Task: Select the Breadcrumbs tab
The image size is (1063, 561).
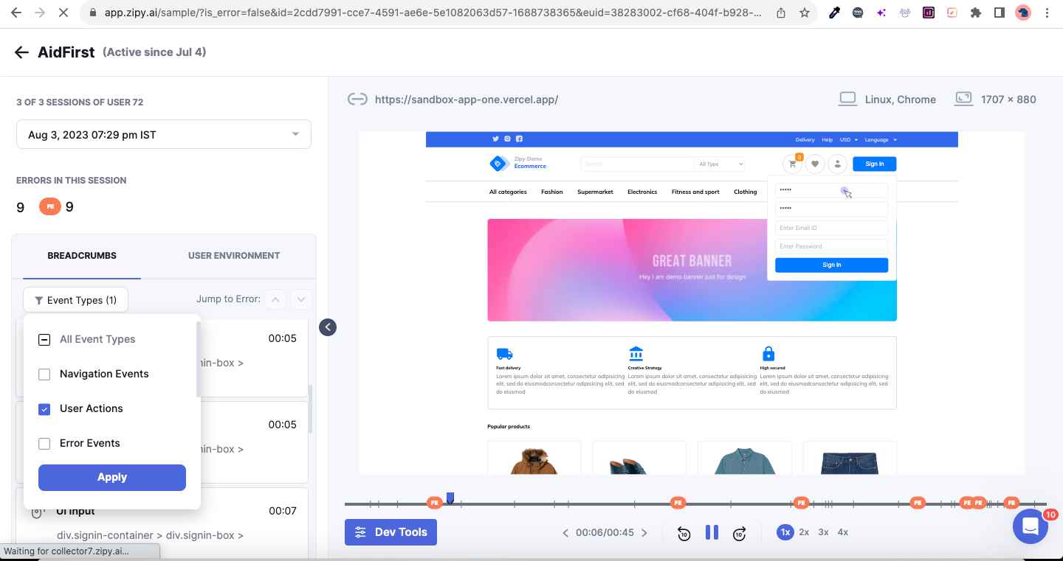Action: [x=82, y=255]
